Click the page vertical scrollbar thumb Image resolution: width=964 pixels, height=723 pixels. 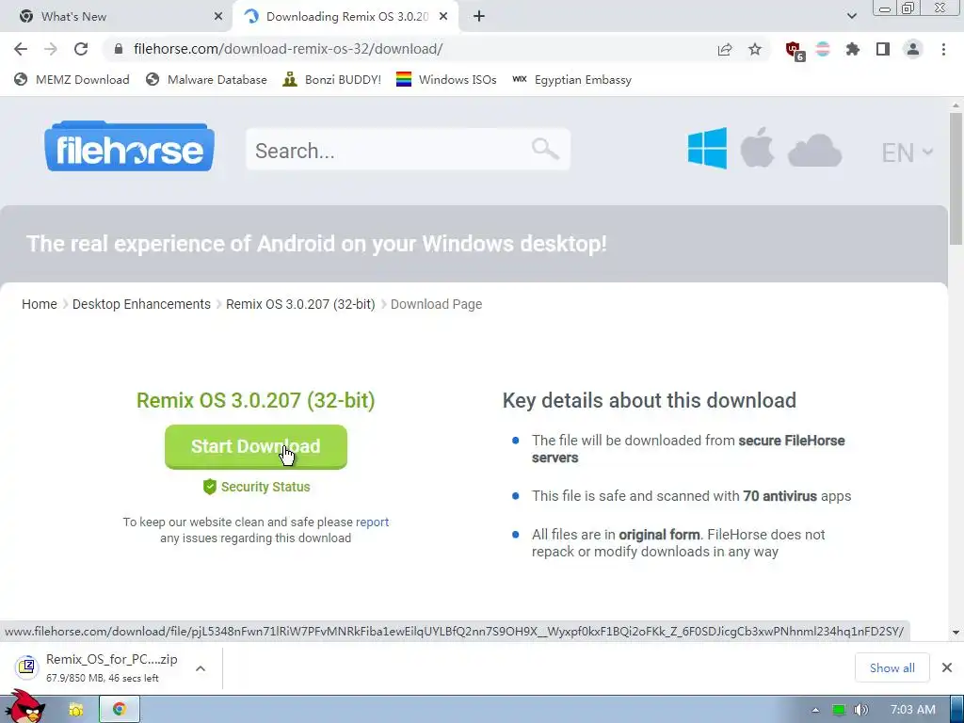click(956, 178)
